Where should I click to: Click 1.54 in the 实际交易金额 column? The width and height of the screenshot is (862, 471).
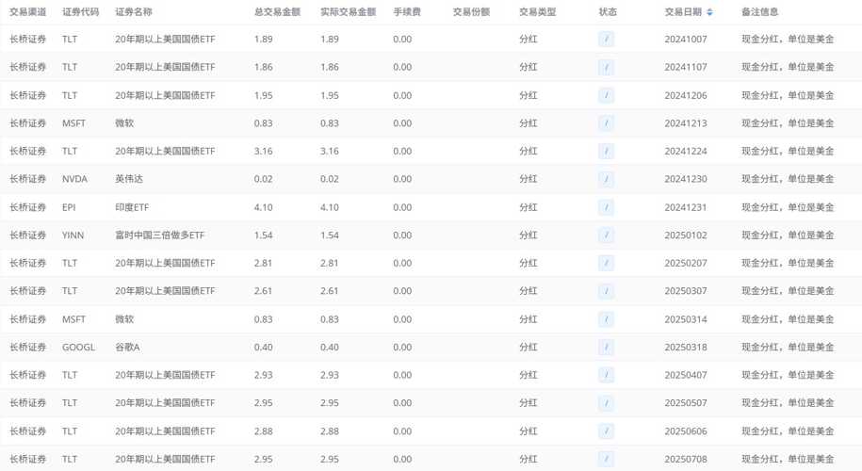click(330, 235)
